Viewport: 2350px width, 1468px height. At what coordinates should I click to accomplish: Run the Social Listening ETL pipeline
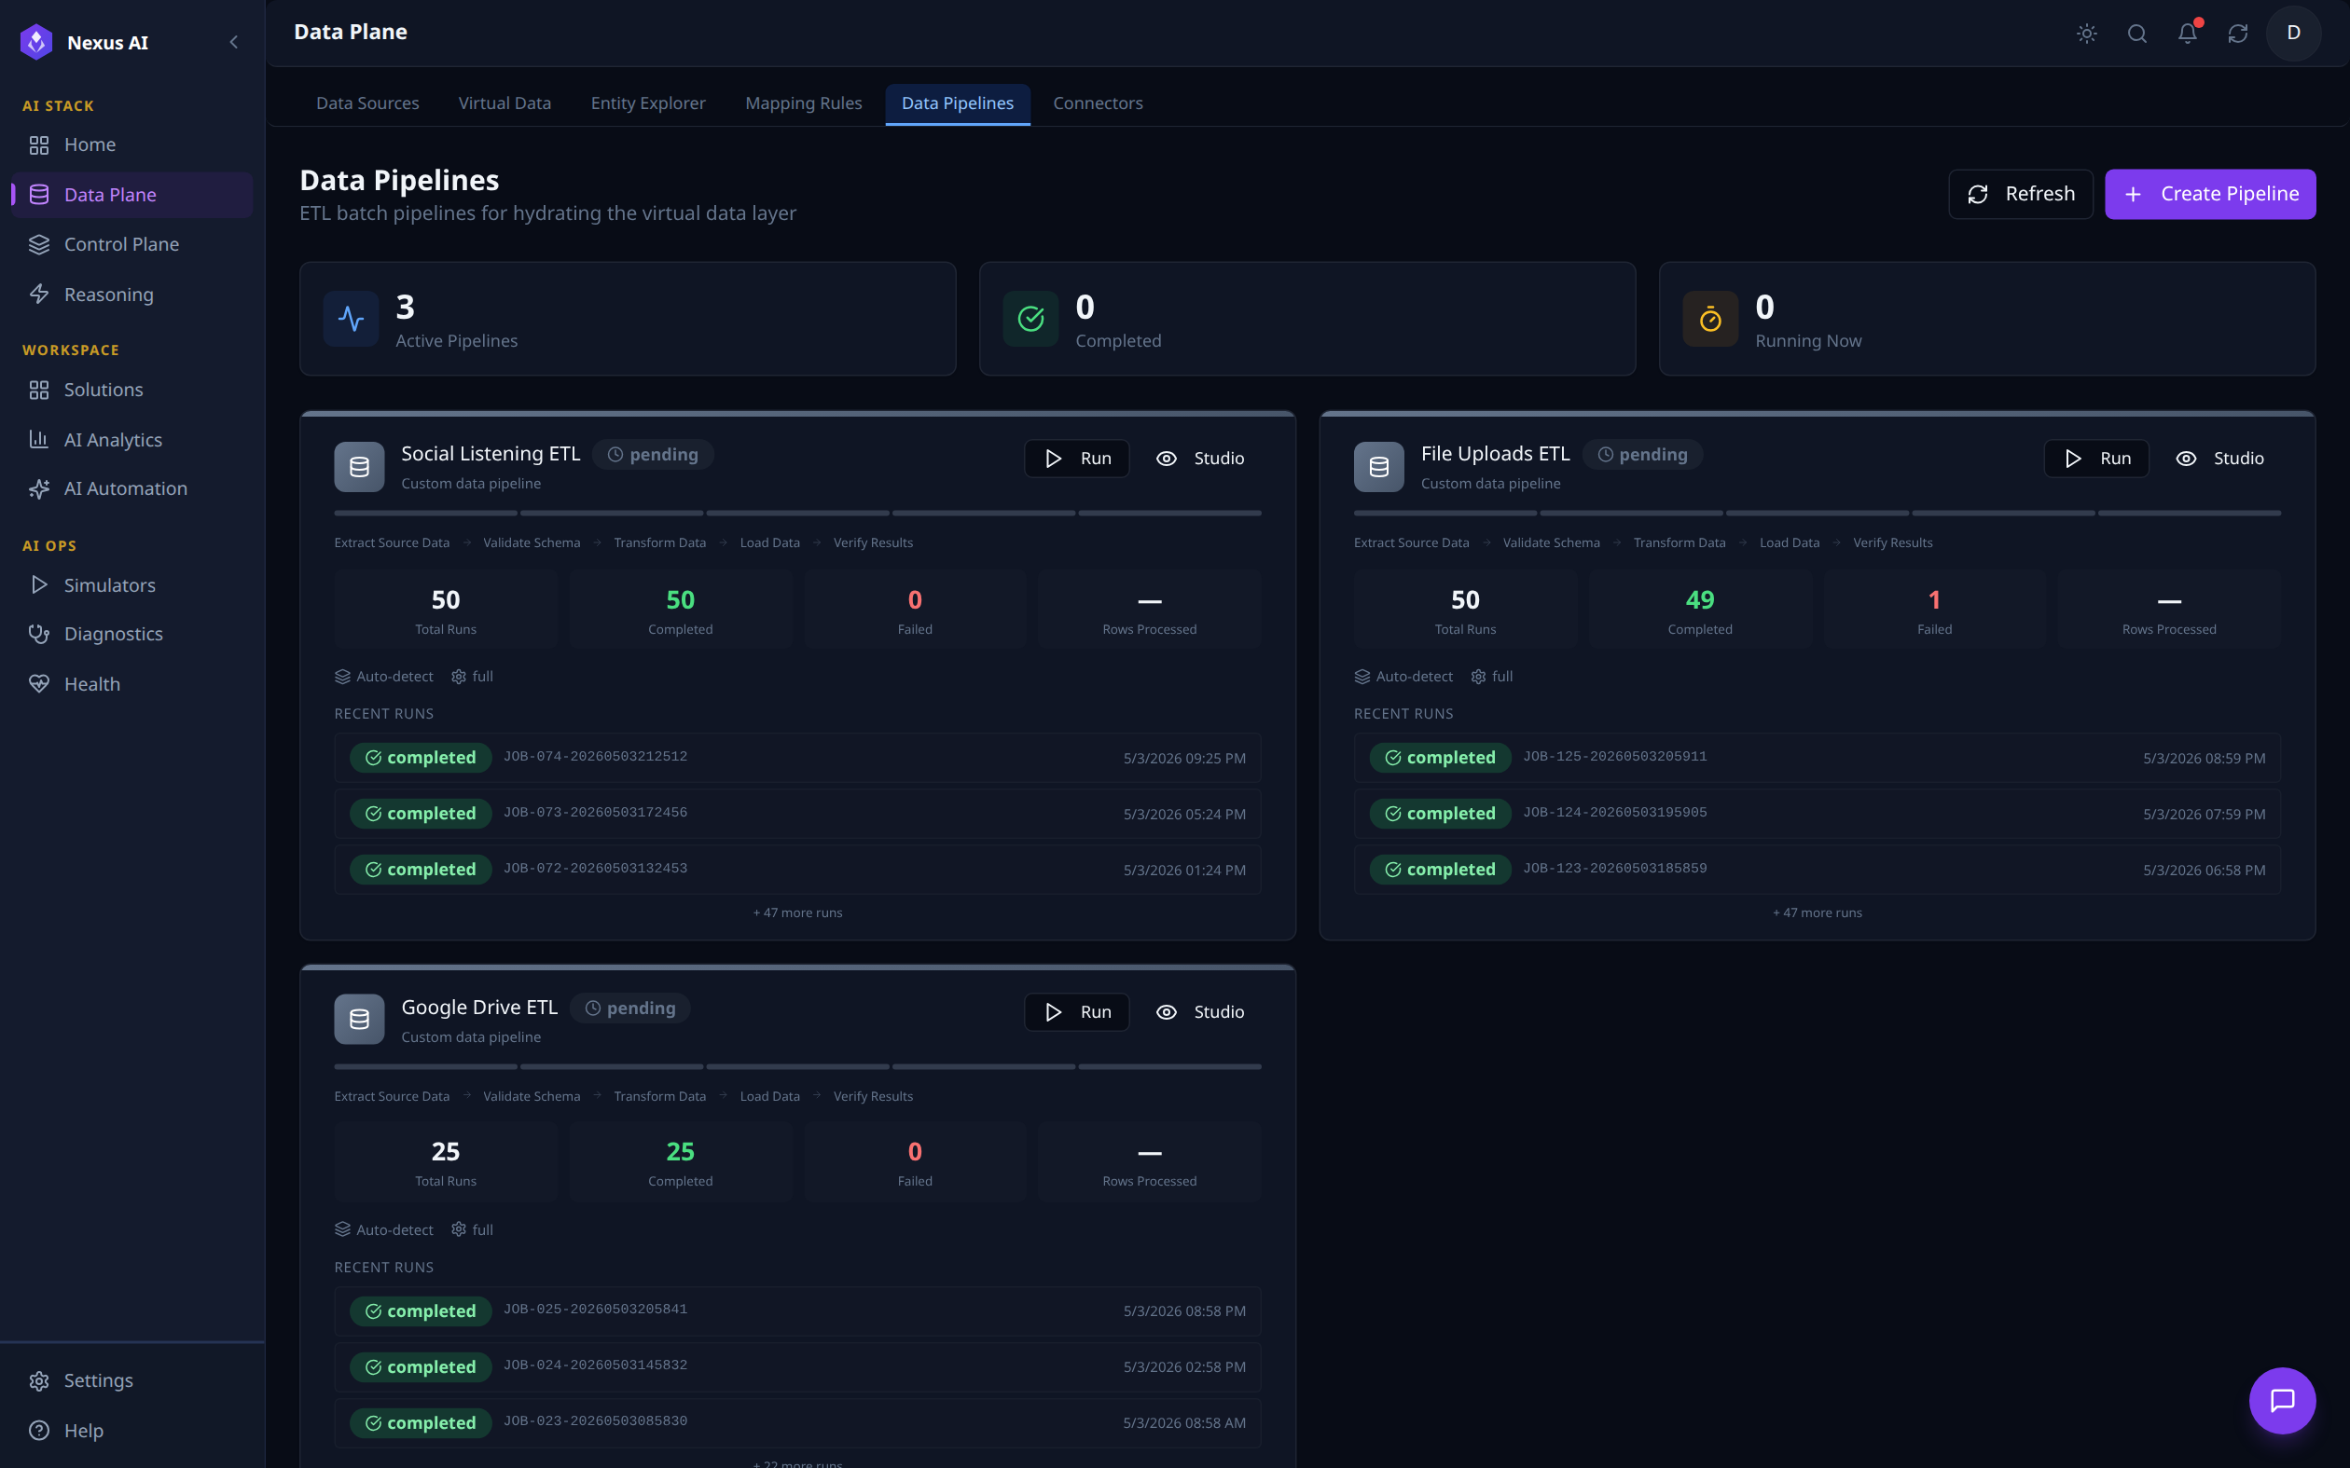point(1077,459)
